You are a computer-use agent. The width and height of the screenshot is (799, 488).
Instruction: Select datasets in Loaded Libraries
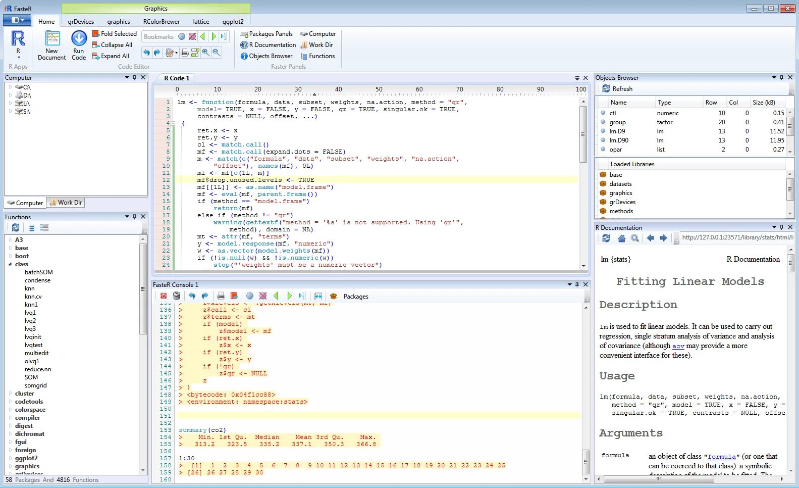coord(620,184)
